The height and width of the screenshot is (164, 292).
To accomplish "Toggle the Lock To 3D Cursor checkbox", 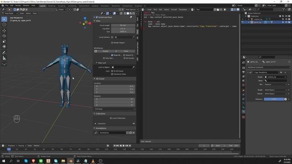I will pyautogui.click(x=112, y=71).
